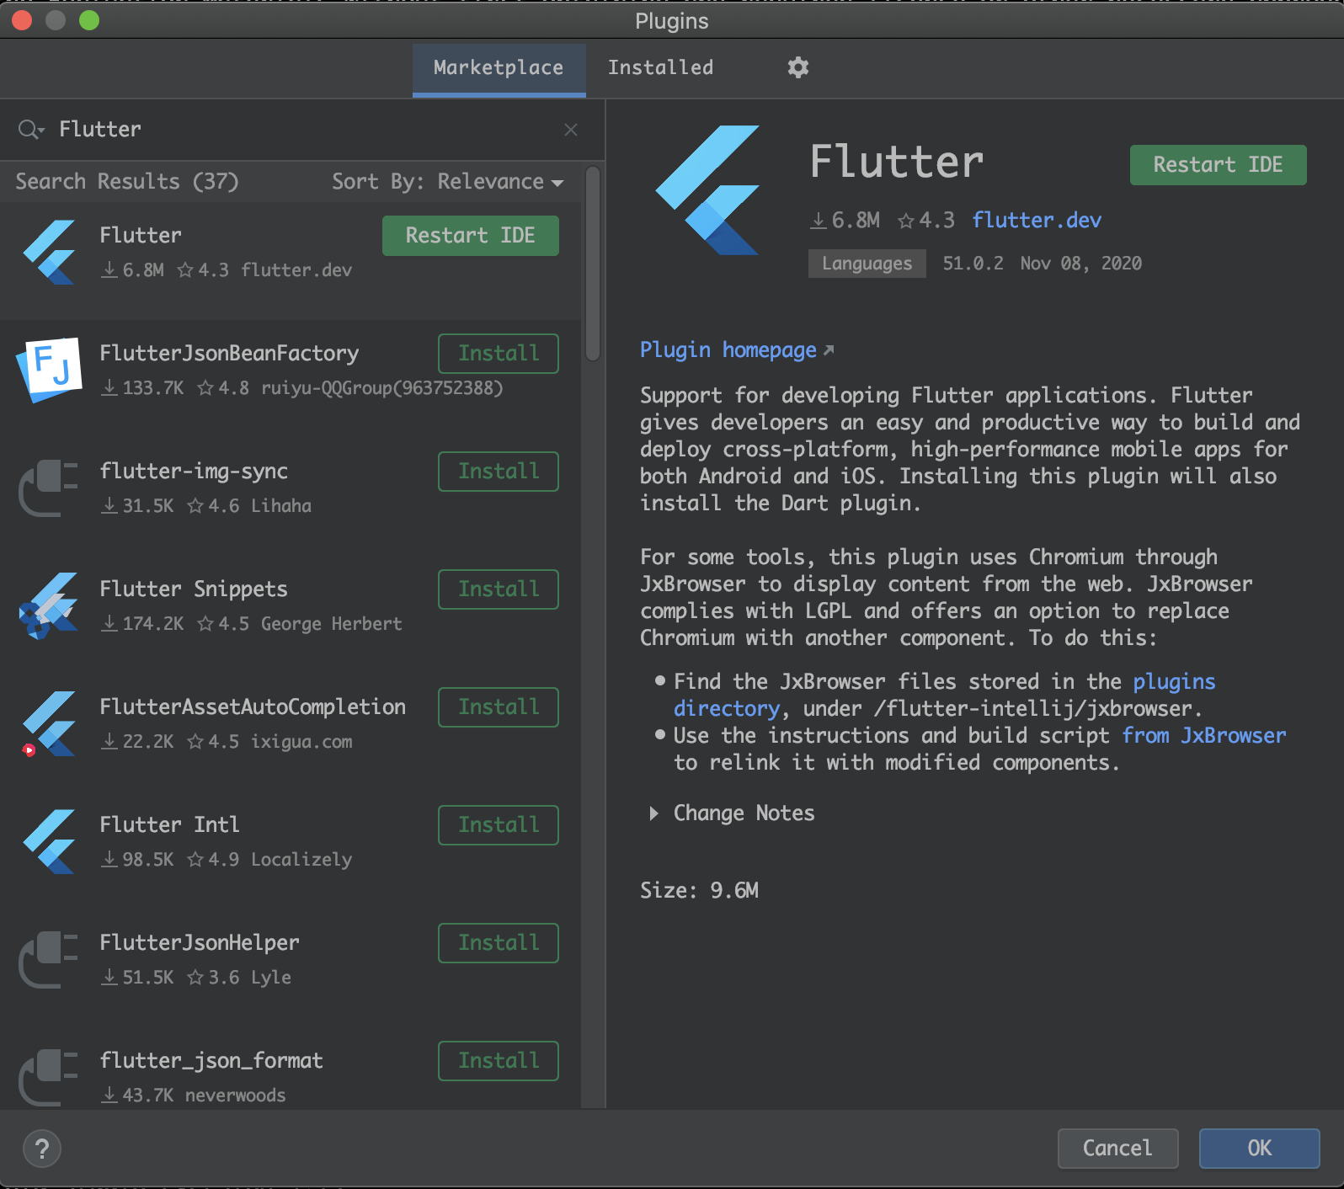Clear the Flutter search text
The image size is (1344, 1189).
click(571, 130)
